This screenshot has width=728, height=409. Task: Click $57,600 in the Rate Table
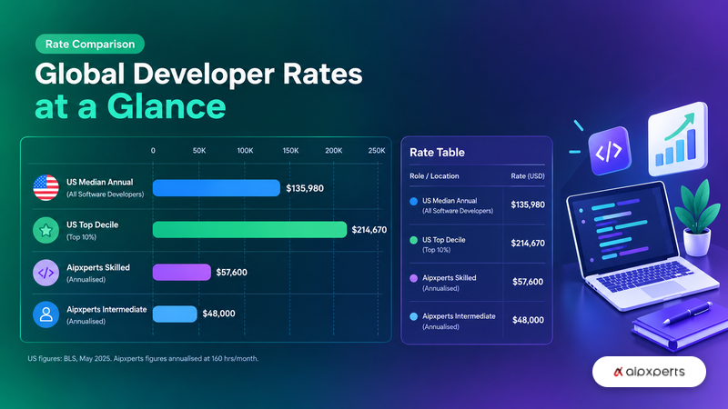pos(528,282)
